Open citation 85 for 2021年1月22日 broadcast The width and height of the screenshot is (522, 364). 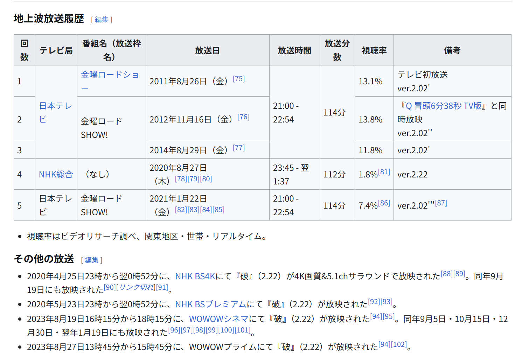218,210
